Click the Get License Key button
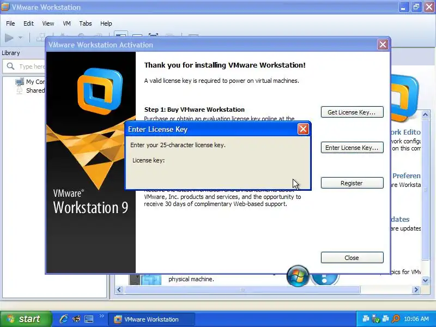This screenshot has width=436, height=327. [352, 112]
